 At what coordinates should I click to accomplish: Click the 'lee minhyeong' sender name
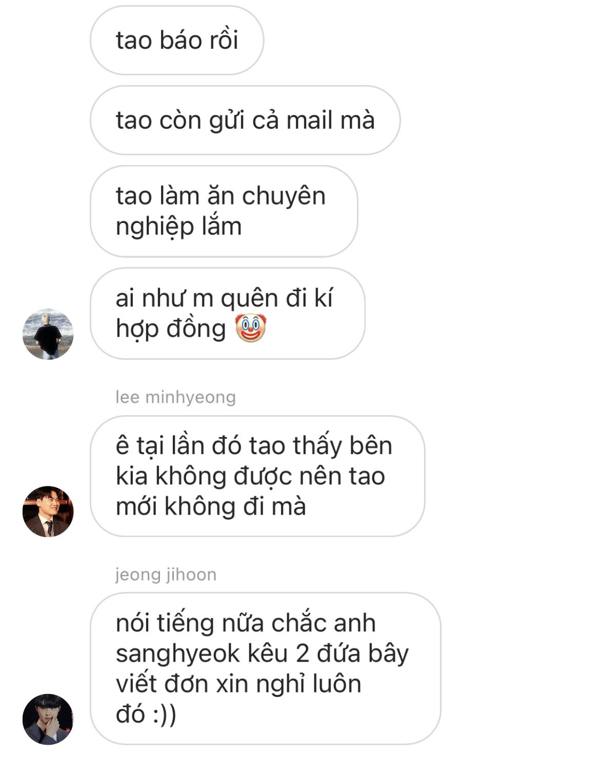[175, 397]
